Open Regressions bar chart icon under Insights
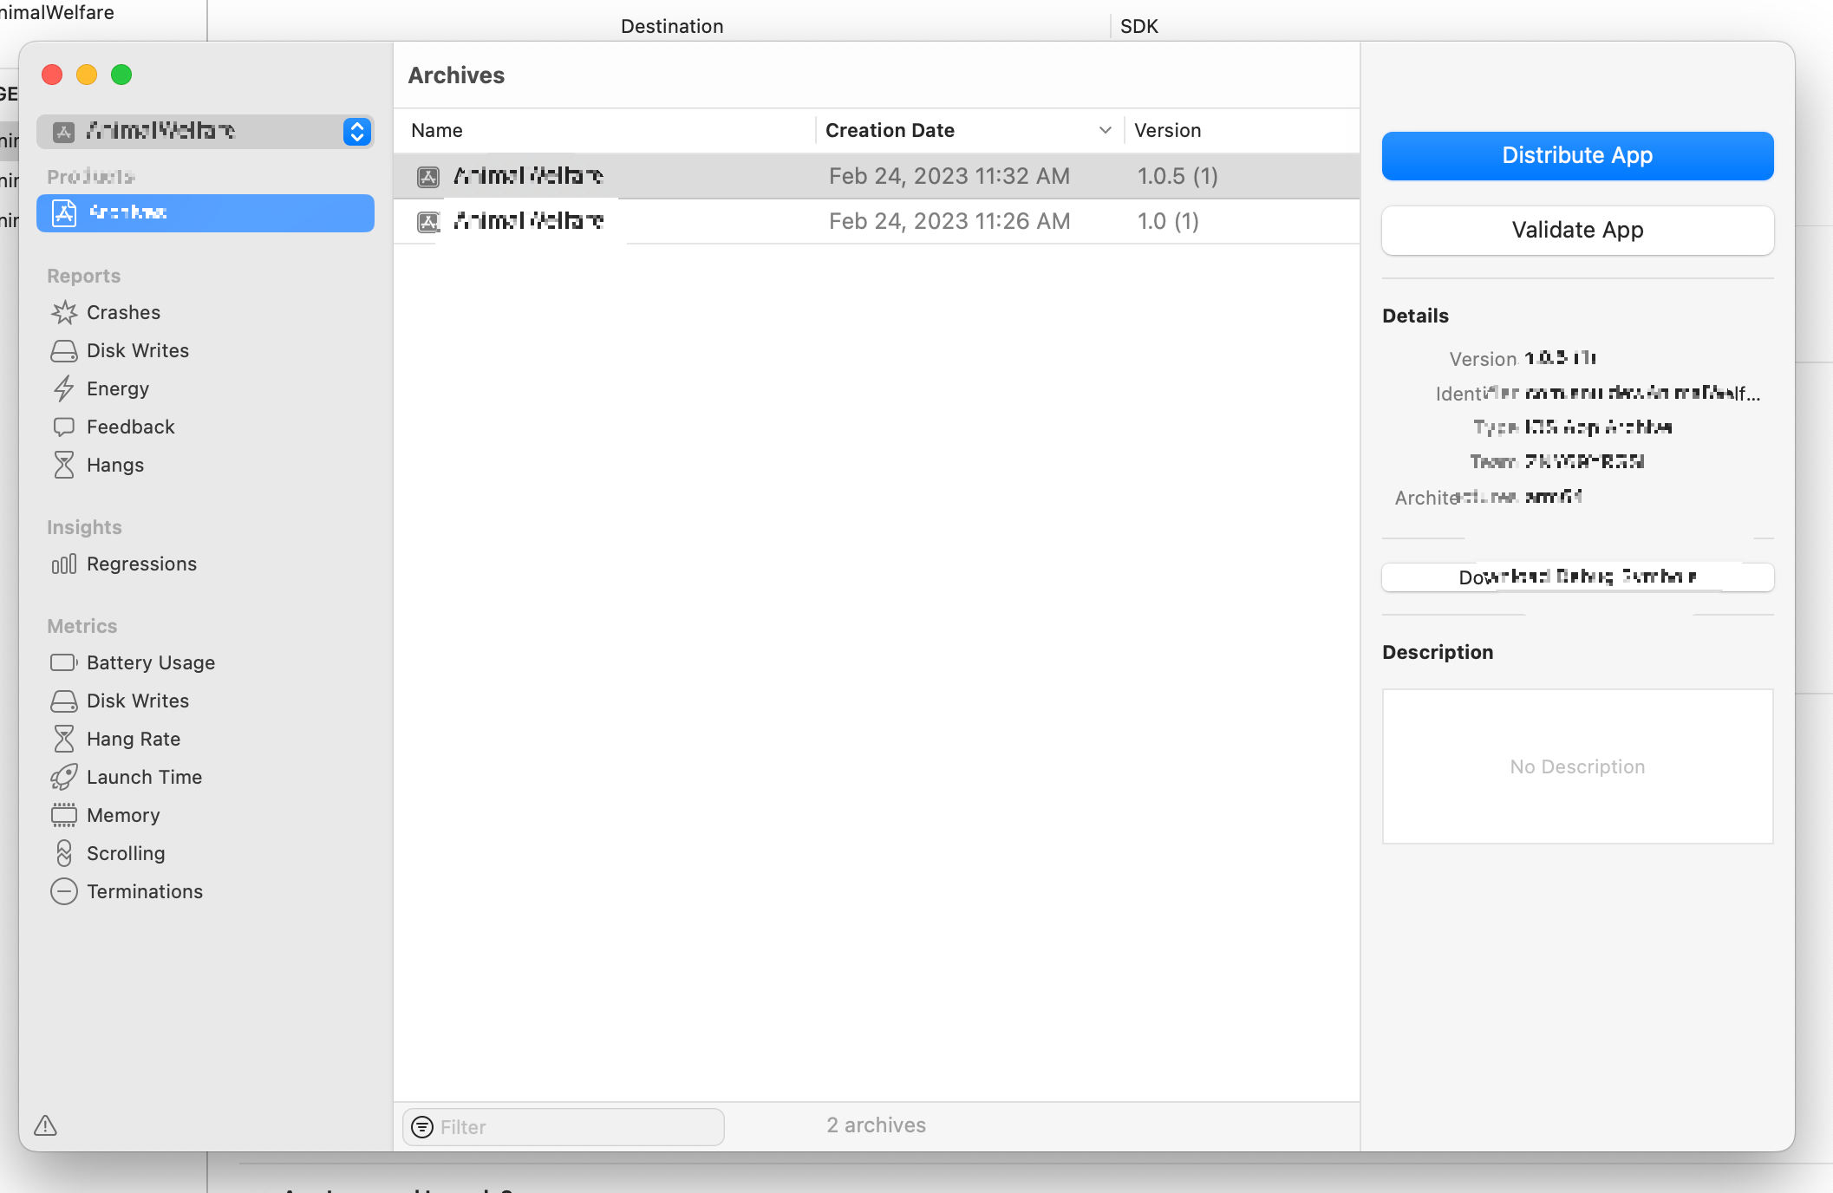Screen dimensions: 1833x1193 point(63,564)
